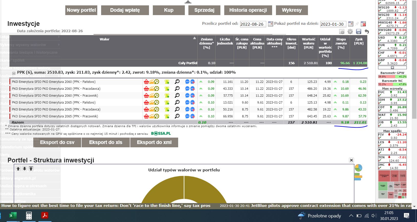This screenshot has width=417, height=222.
Task: Add alert bell for Emerytura 2060 Pracodawca row
Action: tap(167, 88)
